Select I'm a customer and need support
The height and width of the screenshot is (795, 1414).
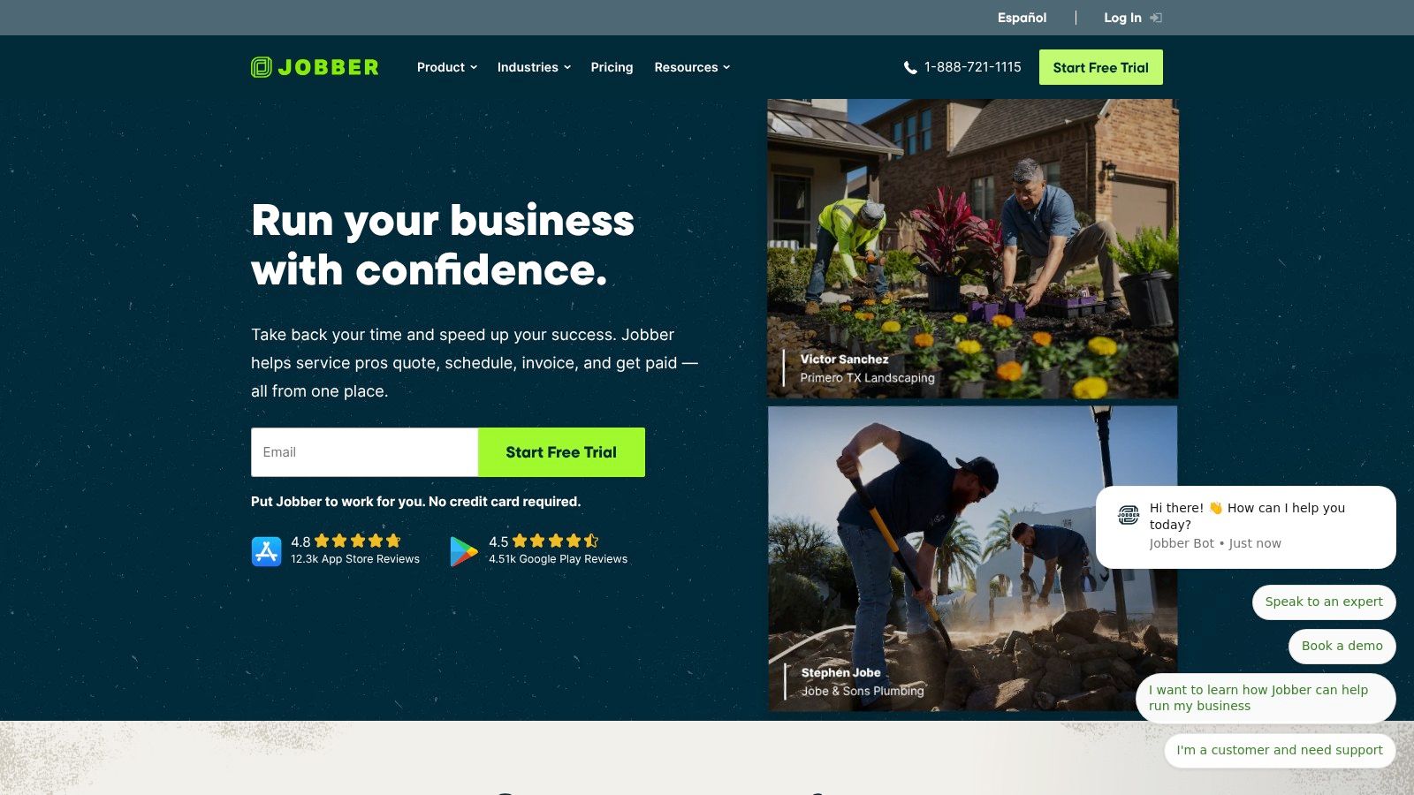pyautogui.click(x=1280, y=750)
